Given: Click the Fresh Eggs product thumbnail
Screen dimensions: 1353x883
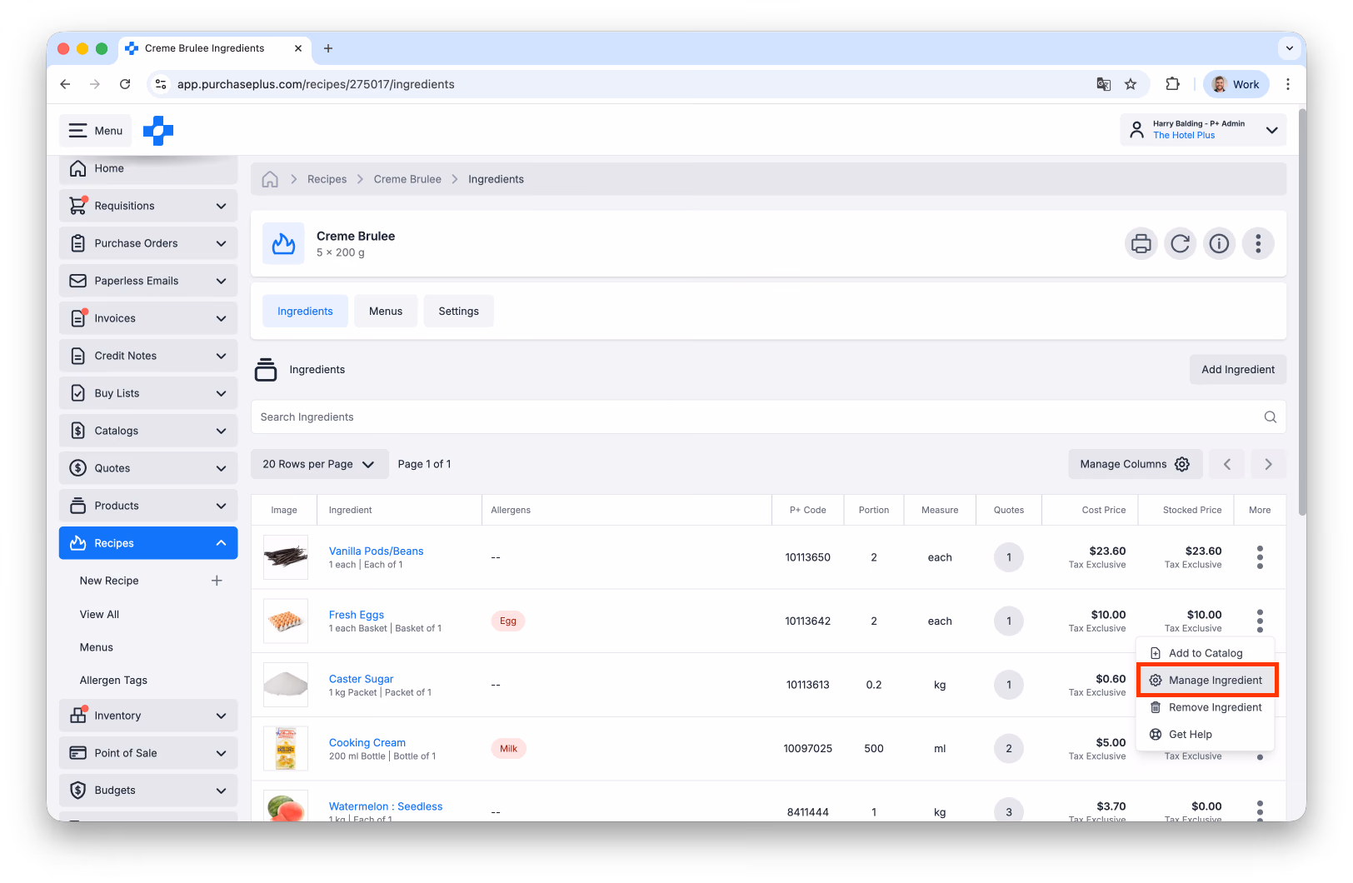Looking at the screenshot, I should pyautogui.click(x=286, y=621).
